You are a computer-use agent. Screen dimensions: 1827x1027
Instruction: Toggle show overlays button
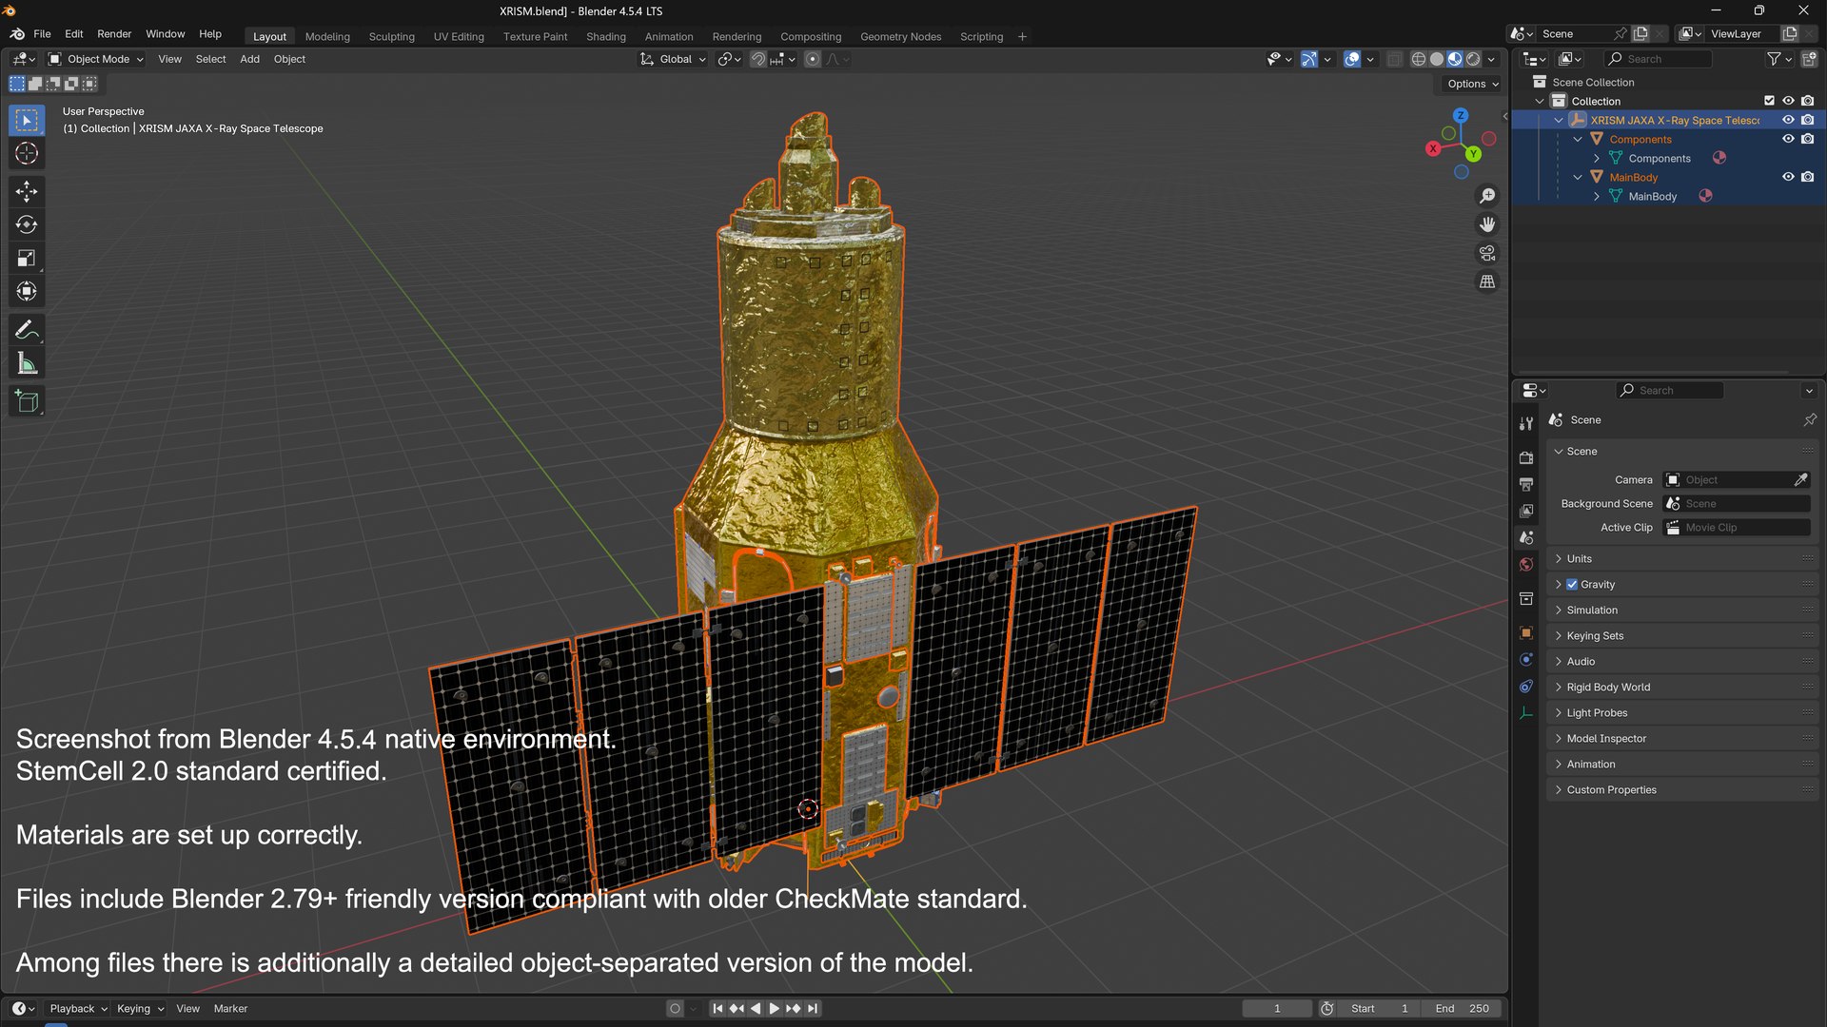pos(1352,59)
